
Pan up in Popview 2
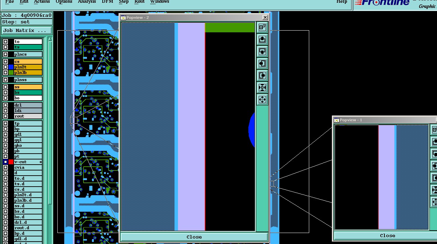[x=262, y=40]
